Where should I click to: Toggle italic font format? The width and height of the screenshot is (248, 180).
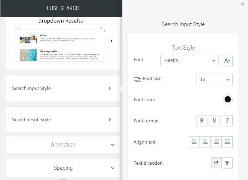click(227, 121)
